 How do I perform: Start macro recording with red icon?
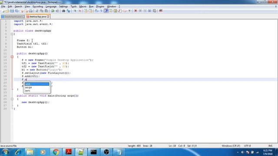point(136,11)
